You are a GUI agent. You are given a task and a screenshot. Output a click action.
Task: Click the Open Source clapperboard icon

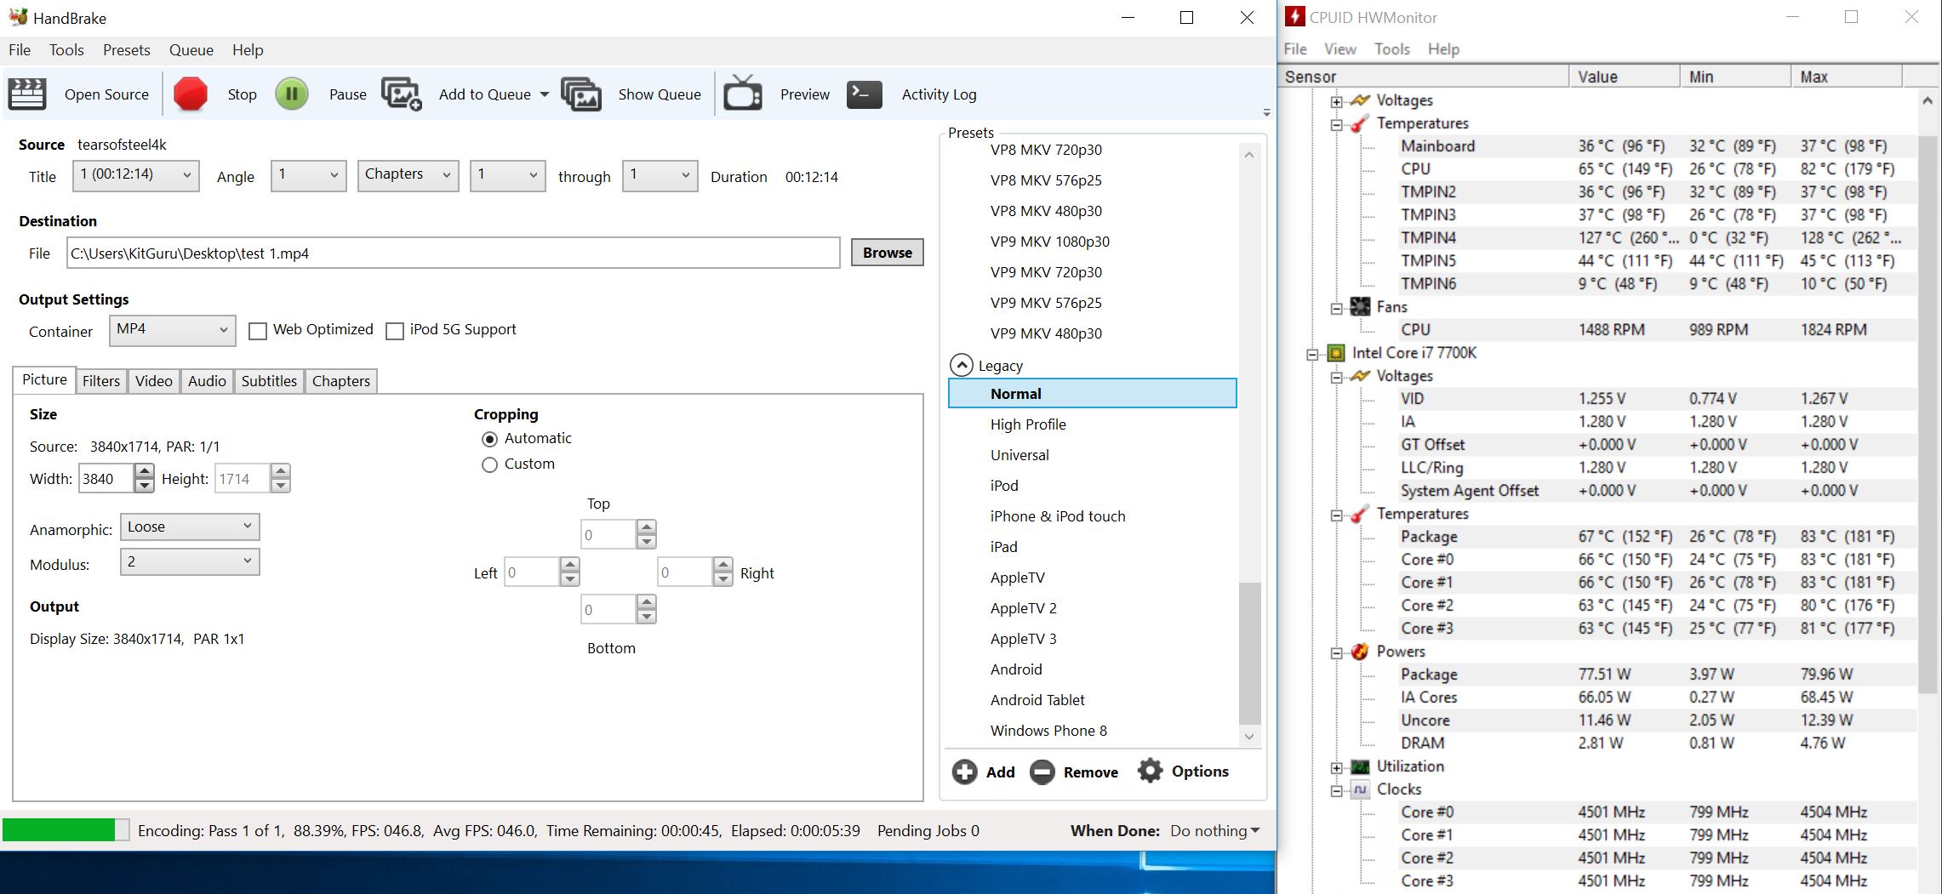[26, 94]
